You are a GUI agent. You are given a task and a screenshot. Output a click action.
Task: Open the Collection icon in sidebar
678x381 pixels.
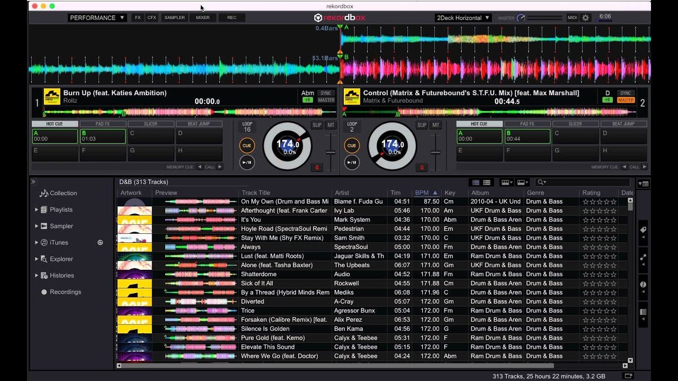(44, 193)
